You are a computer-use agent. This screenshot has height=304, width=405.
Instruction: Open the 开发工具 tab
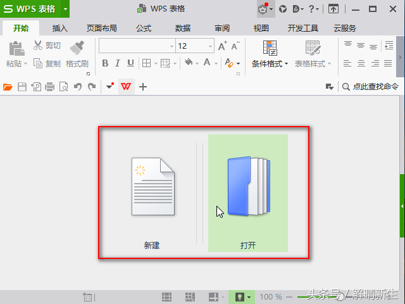303,28
